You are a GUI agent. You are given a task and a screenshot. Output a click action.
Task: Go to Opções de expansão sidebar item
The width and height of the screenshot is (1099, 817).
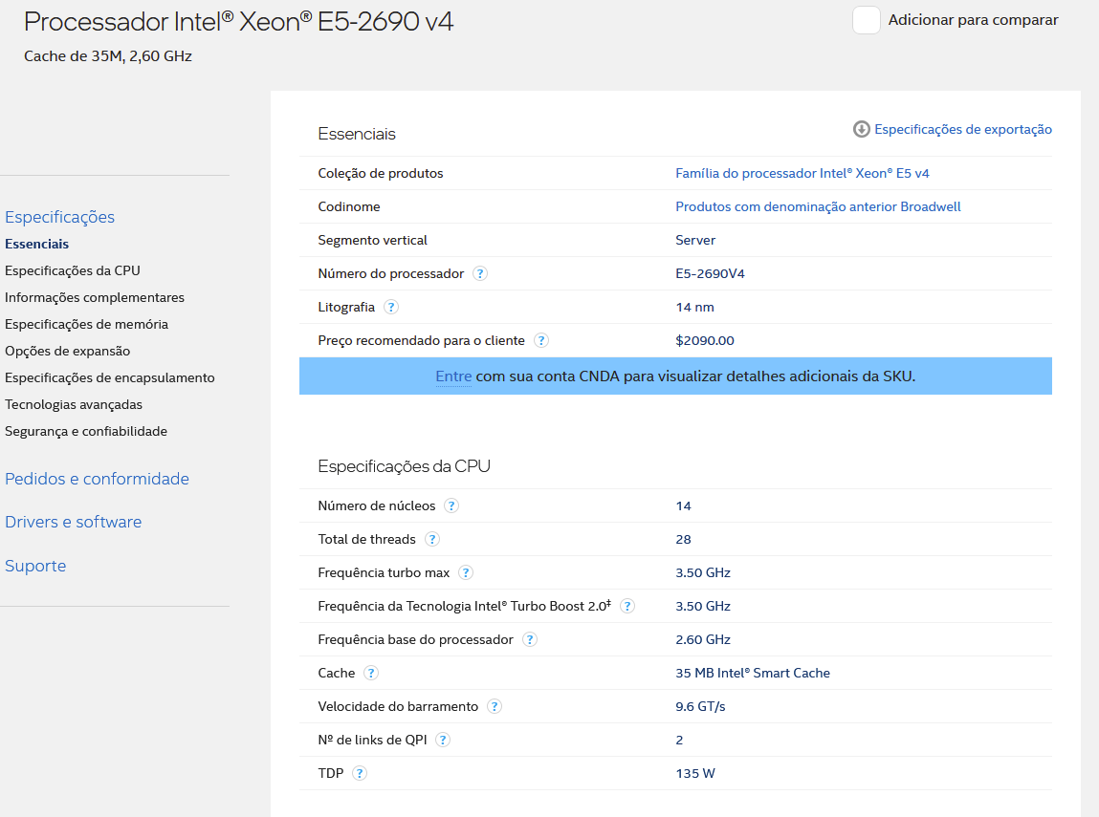coord(67,351)
